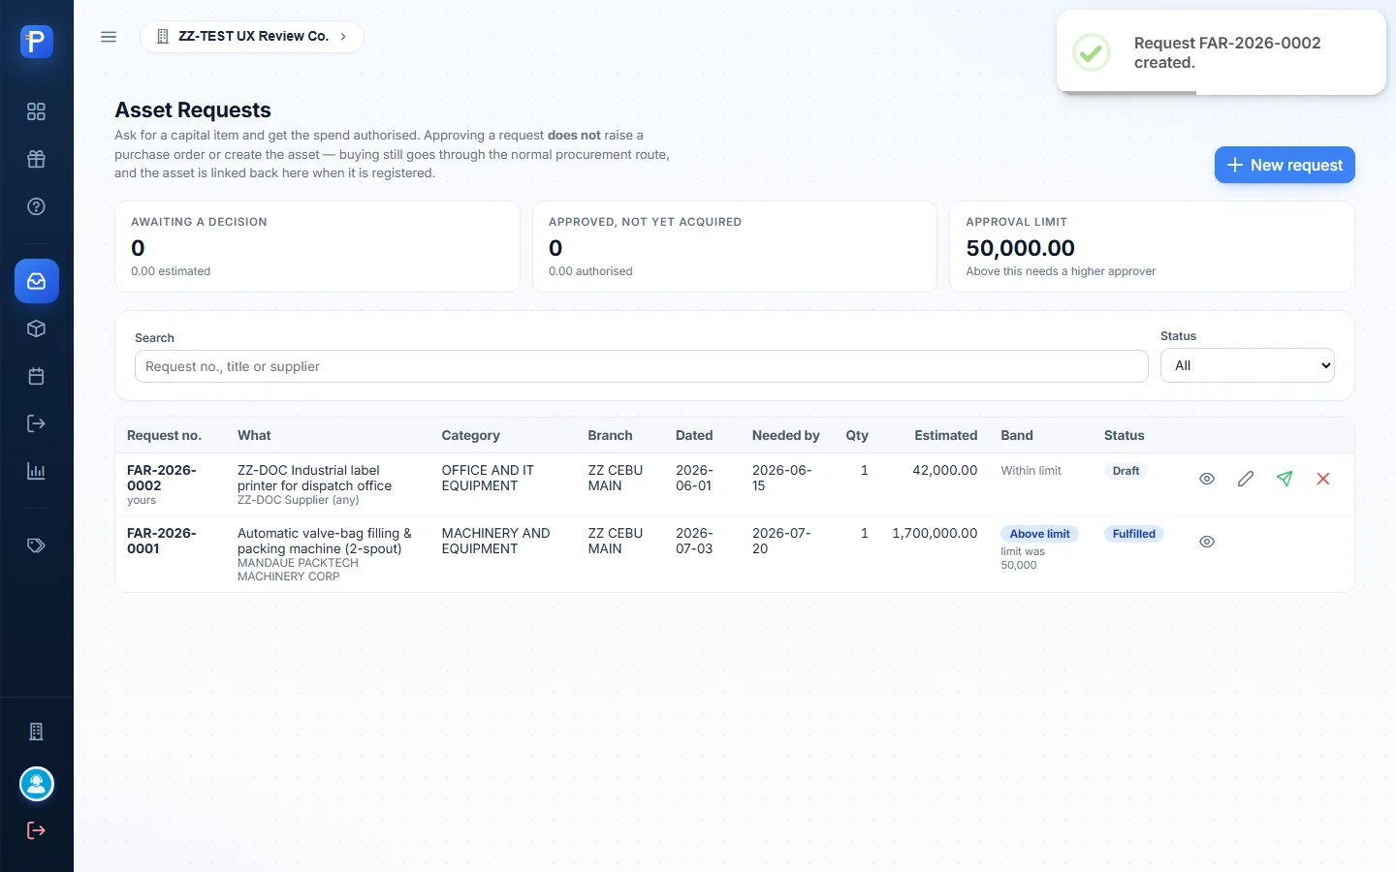Click the FAR-2026-0002 request number
Image resolution: width=1396 pixels, height=872 pixels.
(162, 478)
